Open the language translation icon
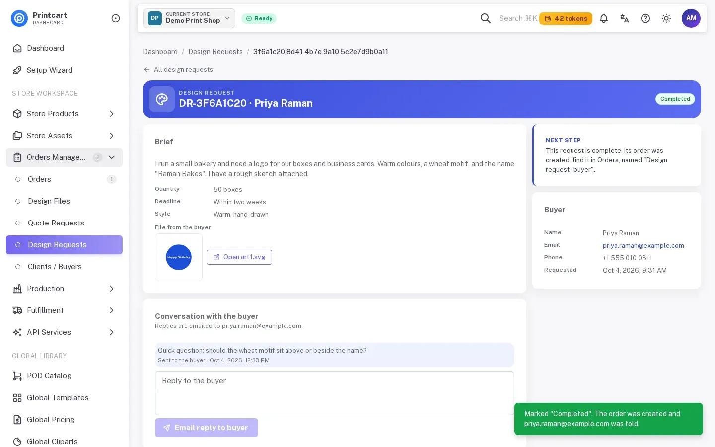The width and height of the screenshot is (715, 447). pyautogui.click(x=625, y=18)
